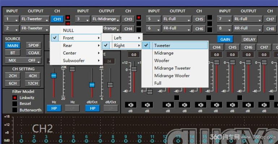278x144 pixels.
Task: Choose Subwoofer from the channel menu
Action: pos(74,60)
